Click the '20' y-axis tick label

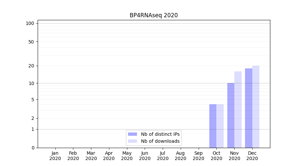pos(31,66)
